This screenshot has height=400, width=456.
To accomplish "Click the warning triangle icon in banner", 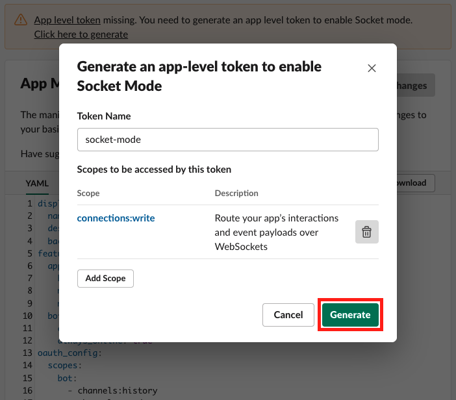I will [20, 20].
